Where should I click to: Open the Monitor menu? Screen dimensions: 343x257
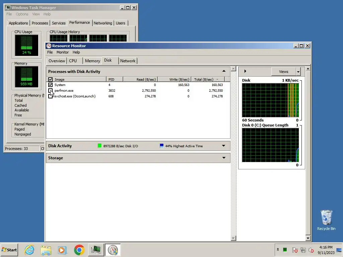click(63, 52)
